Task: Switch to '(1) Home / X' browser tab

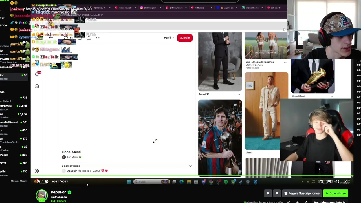Action: tap(99, 8)
